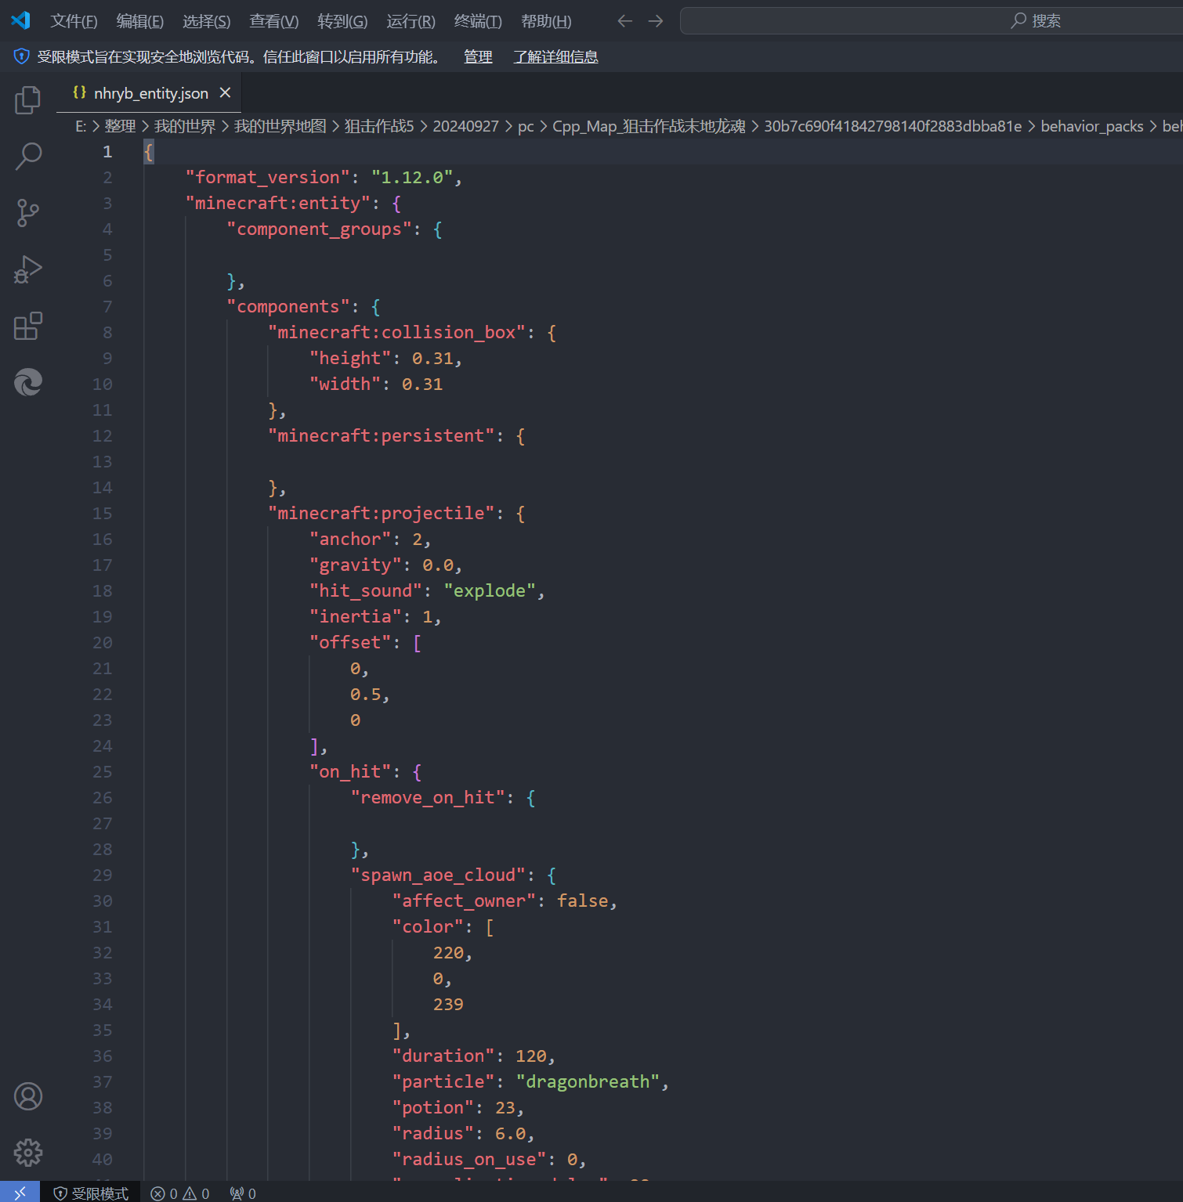1183x1202 pixels.
Task: Open the 运行(R) menu
Action: 411,21
